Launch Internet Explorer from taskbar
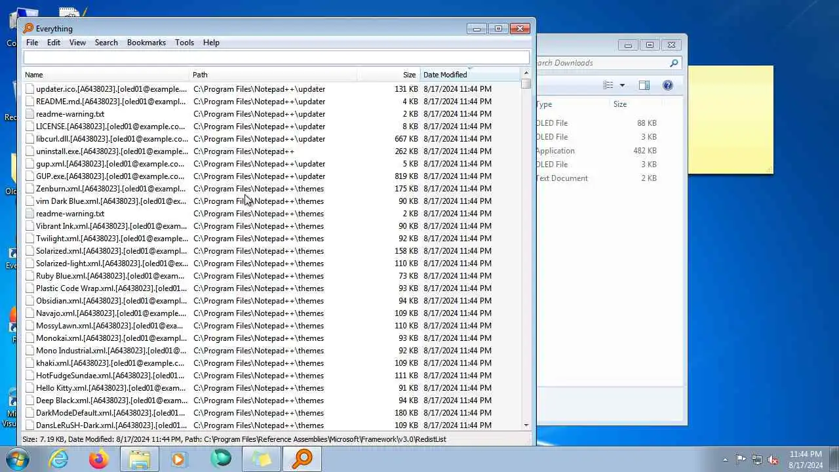This screenshot has height=472, width=839. (x=59, y=460)
